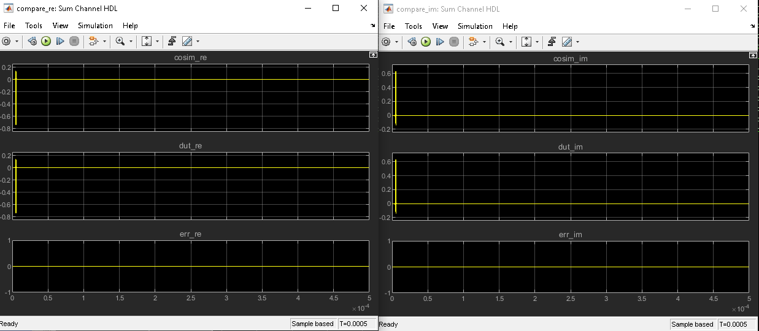Run simulation with green play button in compare_re
759x331 pixels.
[x=46, y=41]
